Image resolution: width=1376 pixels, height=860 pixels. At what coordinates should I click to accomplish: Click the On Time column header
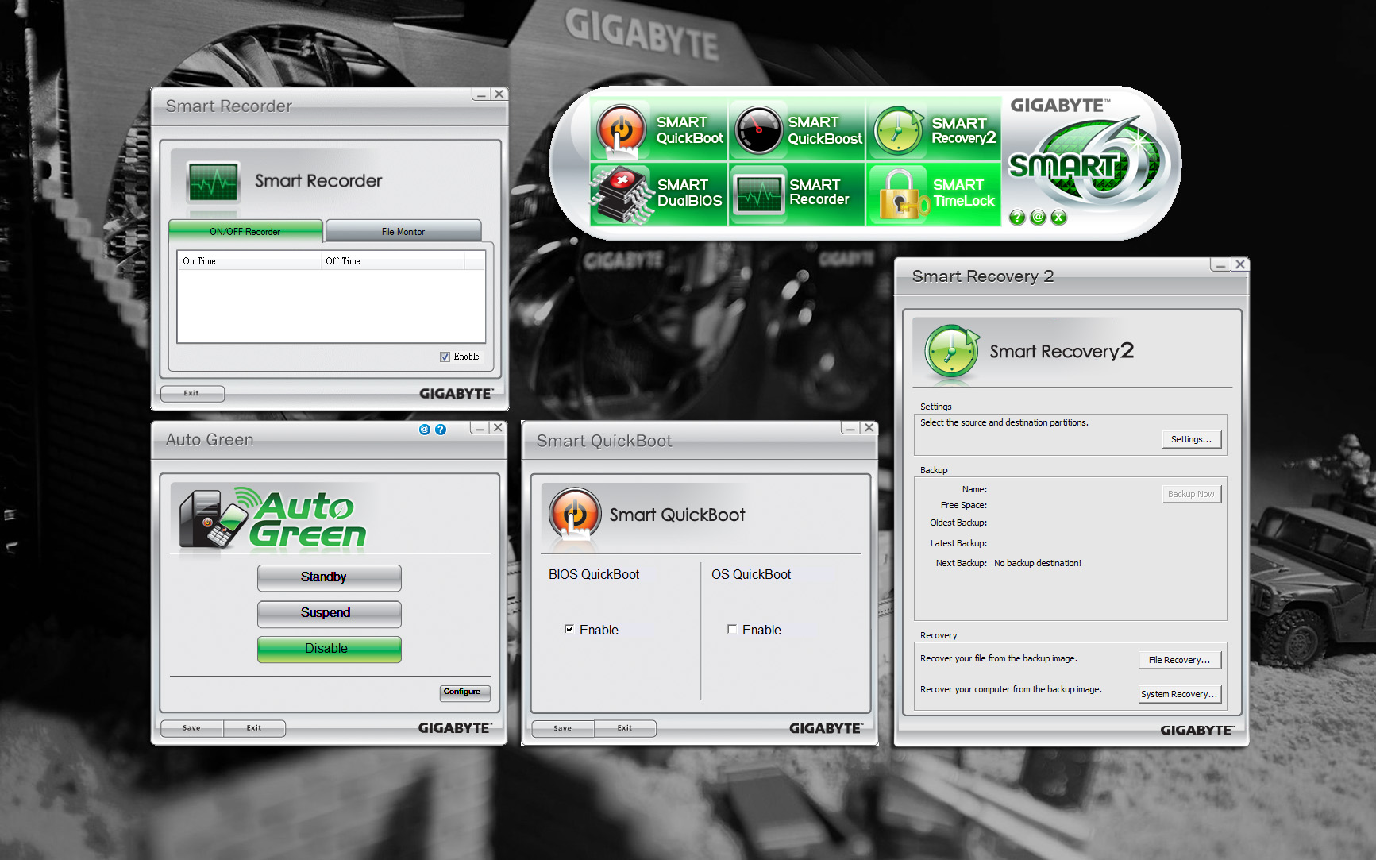(249, 260)
